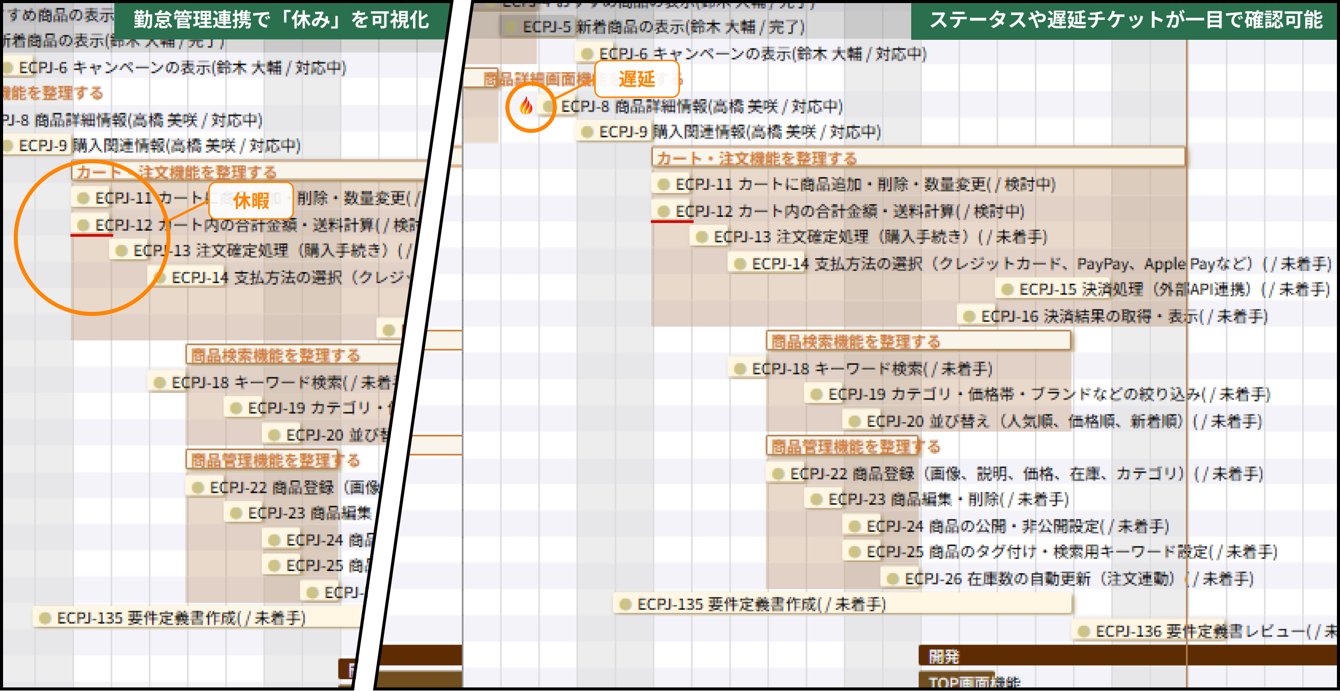Click the 休暇 callout label
The image size is (1340, 691).
(x=251, y=201)
